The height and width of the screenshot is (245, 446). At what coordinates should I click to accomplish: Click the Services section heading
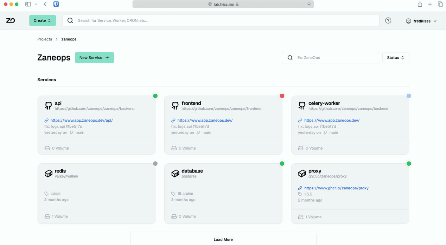coord(47,80)
